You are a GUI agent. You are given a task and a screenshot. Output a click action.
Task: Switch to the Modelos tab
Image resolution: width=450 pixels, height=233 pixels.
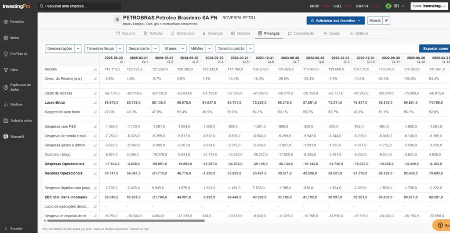240,33
